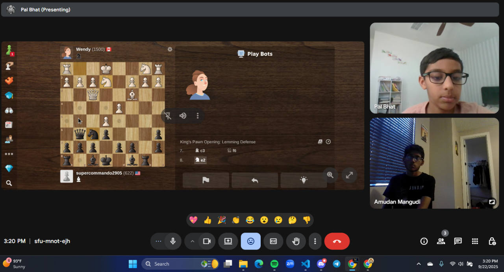Open board settings gear above the board

(170, 49)
